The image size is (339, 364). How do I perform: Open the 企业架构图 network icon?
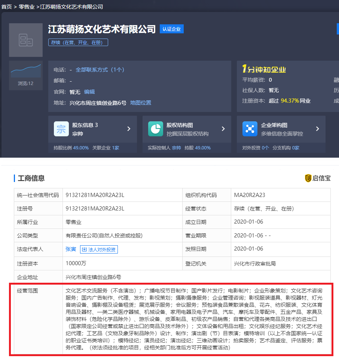coord(250,129)
